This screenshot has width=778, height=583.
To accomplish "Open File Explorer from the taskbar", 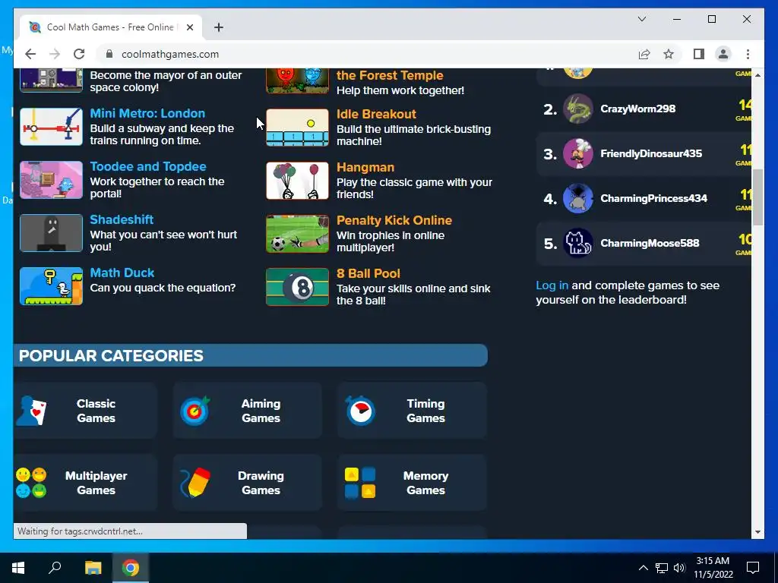I will [x=93, y=568].
